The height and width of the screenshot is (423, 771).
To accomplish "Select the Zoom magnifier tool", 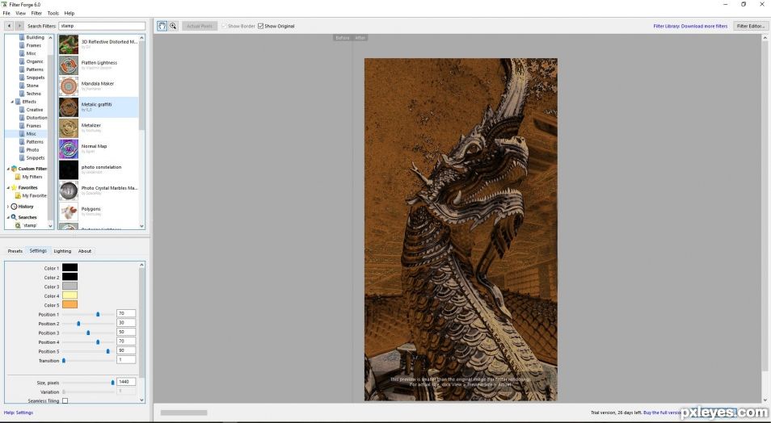I will (x=173, y=26).
